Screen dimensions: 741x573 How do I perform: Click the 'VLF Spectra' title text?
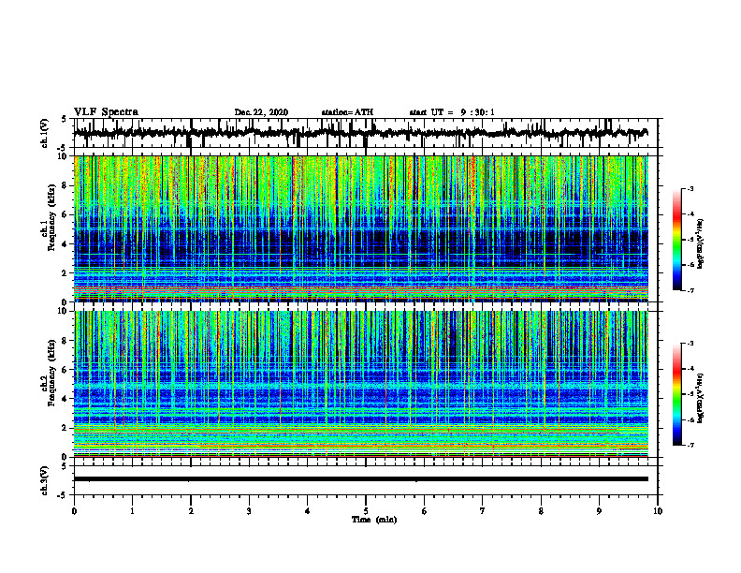(x=106, y=112)
